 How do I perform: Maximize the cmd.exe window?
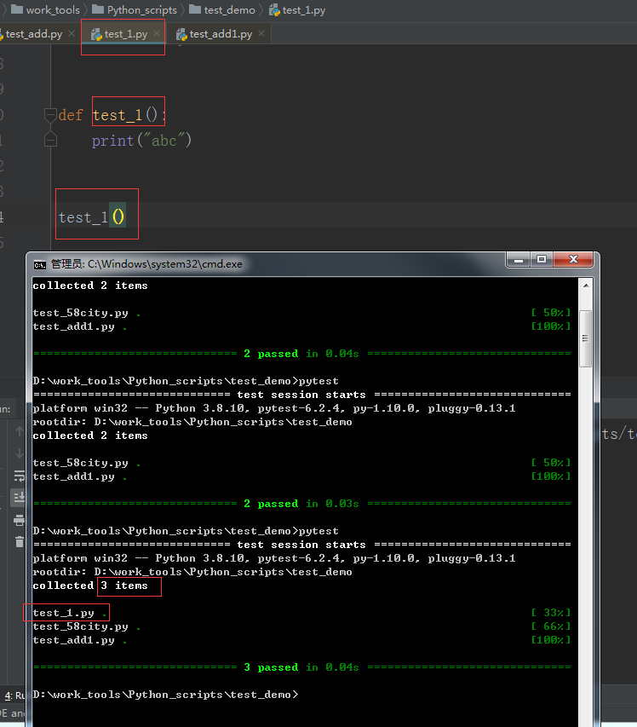click(542, 260)
